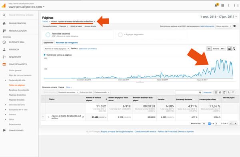240x157 pixels.
Task: Click the Todos los usuarios segment circle
Action: (48, 35)
